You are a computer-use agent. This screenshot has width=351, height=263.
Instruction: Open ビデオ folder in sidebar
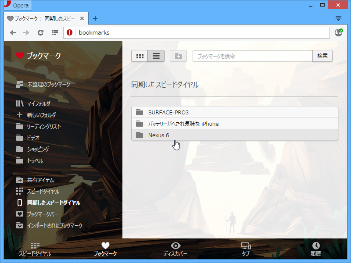(28, 138)
